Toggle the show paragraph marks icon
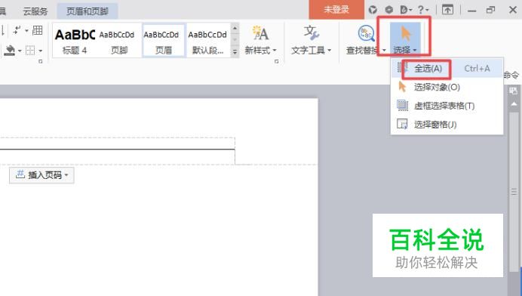Image resolution: width=522 pixels, height=296 pixels. coord(16,30)
